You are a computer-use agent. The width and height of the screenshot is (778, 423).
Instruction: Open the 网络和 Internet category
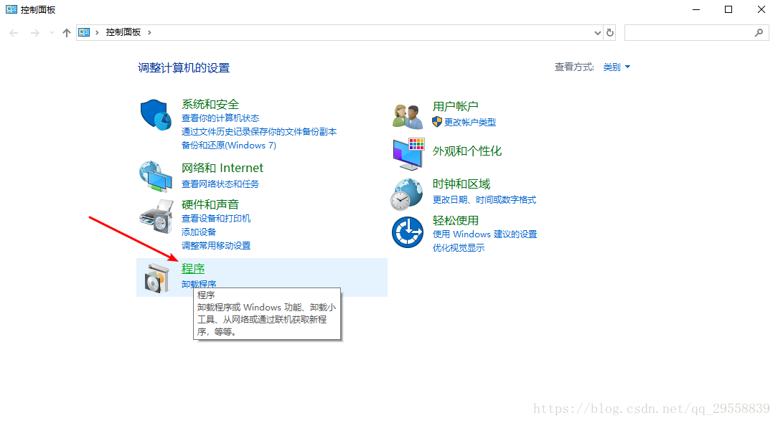222,168
